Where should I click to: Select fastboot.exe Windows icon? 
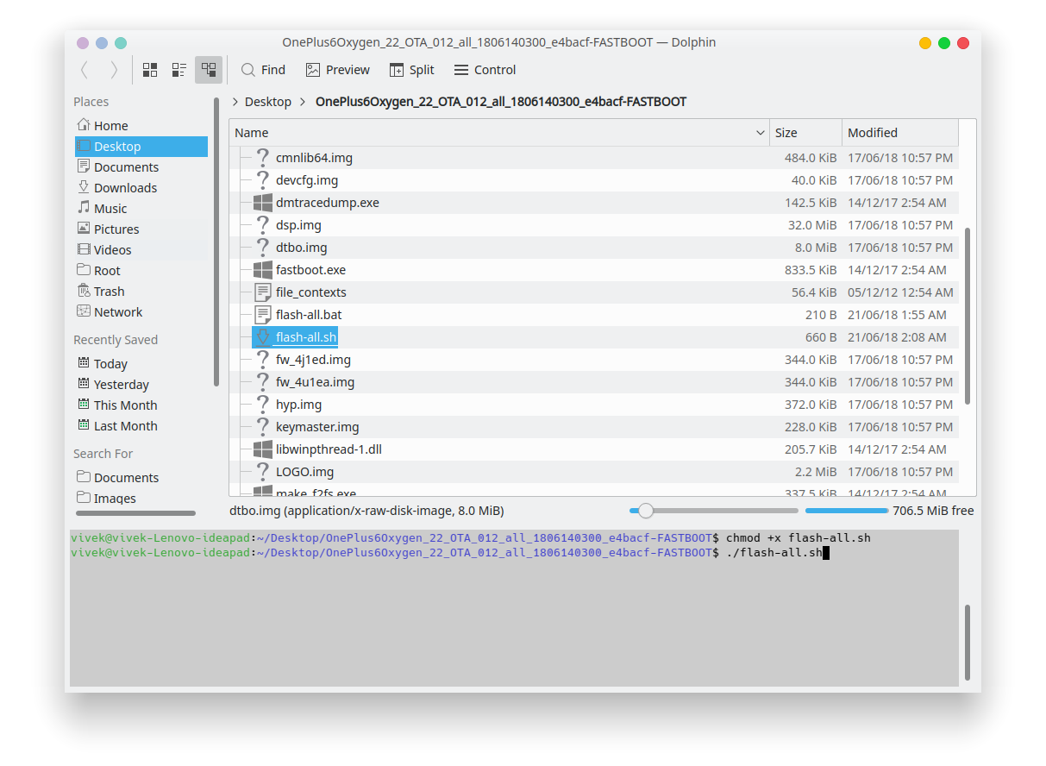263,270
